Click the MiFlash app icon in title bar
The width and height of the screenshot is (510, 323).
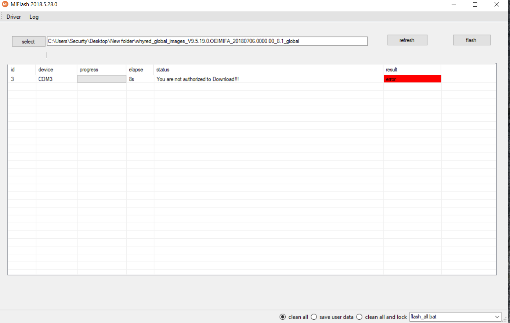5,4
